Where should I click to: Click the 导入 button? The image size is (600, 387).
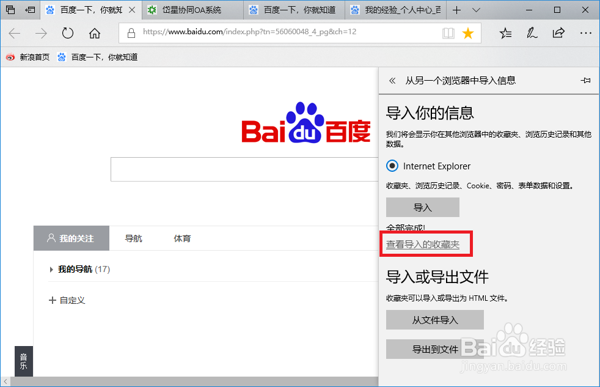[422, 207]
